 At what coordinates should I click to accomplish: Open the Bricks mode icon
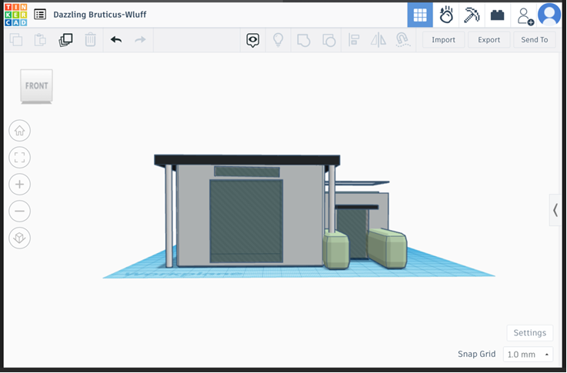point(497,15)
